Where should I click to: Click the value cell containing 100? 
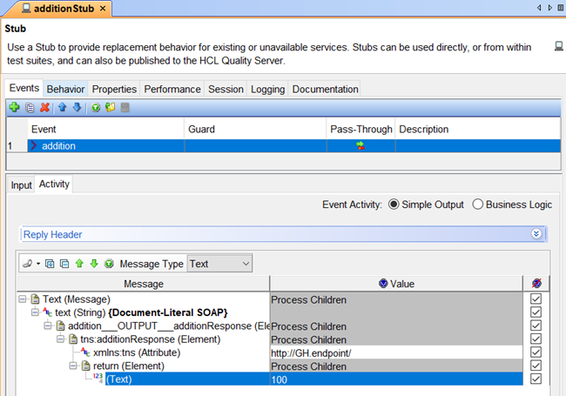[x=396, y=379]
